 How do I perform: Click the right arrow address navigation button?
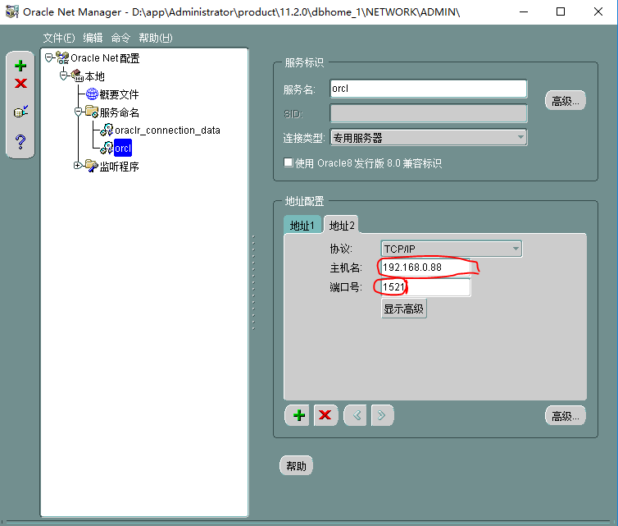(382, 415)
